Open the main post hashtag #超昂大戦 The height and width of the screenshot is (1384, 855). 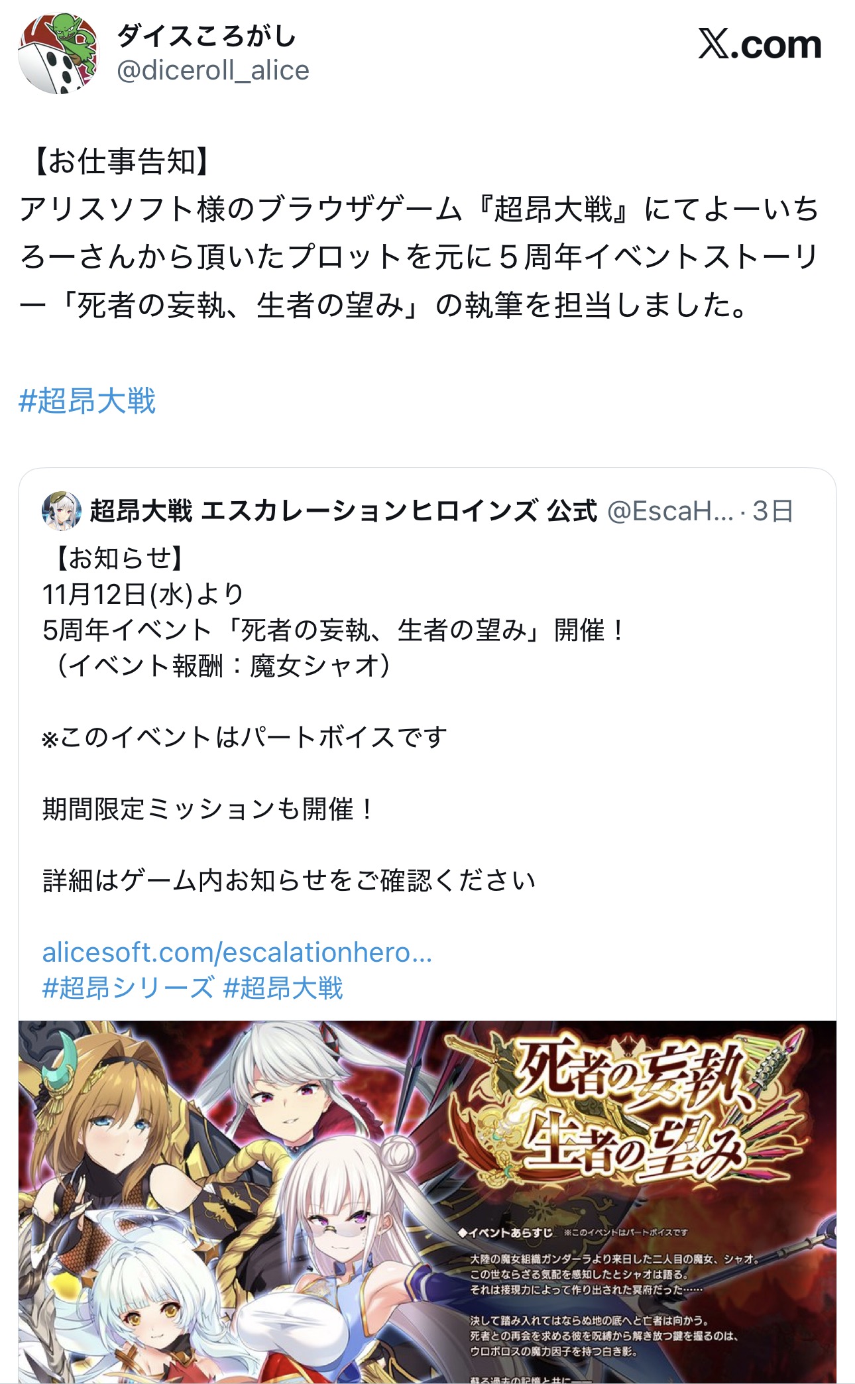click(87, 401)
